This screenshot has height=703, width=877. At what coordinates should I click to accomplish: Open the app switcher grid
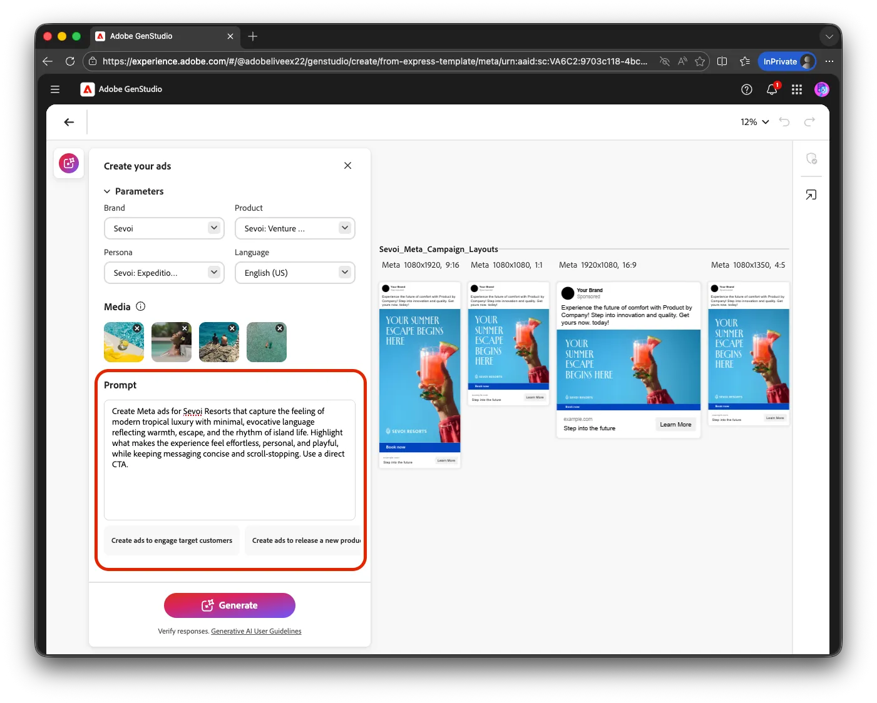coord(797,89)
